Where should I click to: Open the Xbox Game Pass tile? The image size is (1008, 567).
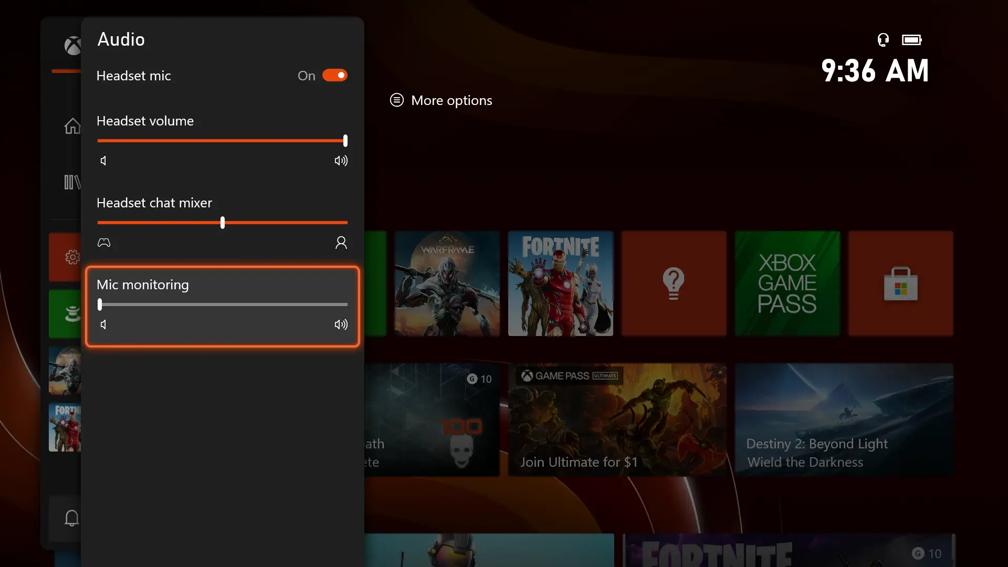click(787, 283)
